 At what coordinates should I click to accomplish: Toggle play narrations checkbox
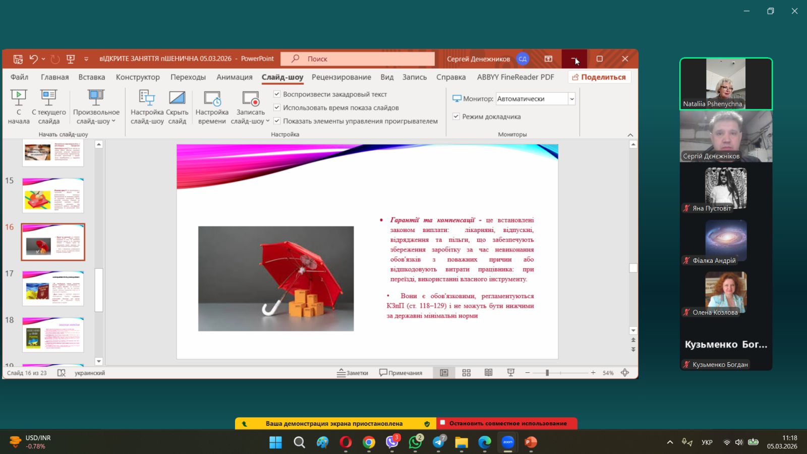tap(277, 94)
